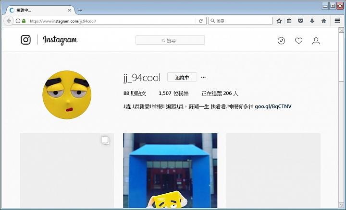Bookmark this page with star icon
Image resolution: width=346 pixels, height=210 pixels.
tap(279, 21)
